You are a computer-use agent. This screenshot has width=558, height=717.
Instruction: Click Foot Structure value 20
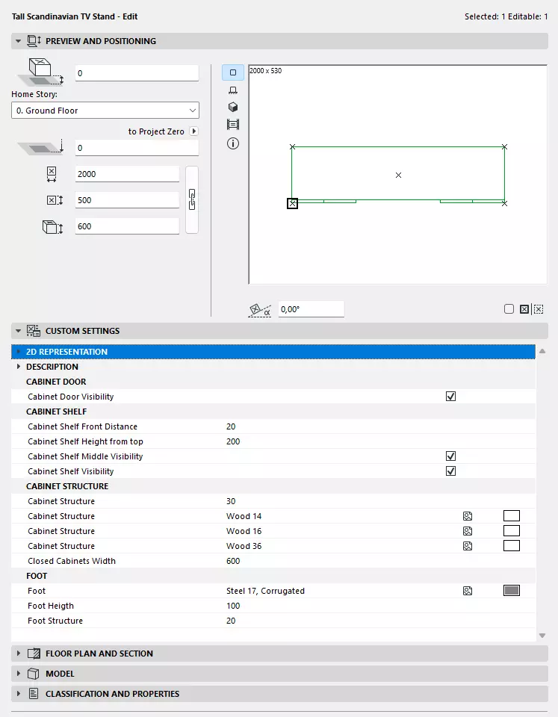231,621
